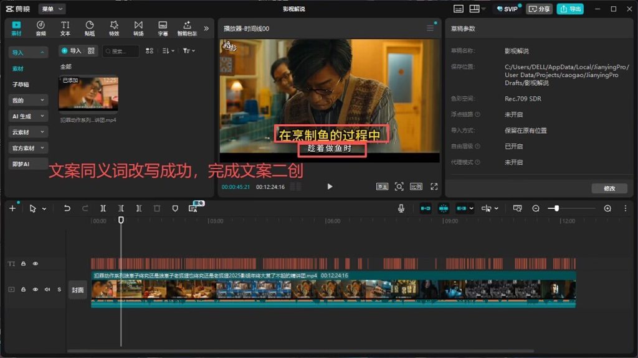
Task: Switch to the 文本 text tab
Action: [65, 29]
